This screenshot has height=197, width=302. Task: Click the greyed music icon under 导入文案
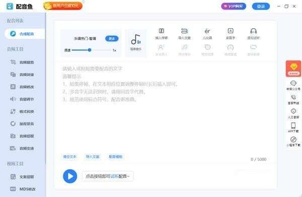[184, 50]
